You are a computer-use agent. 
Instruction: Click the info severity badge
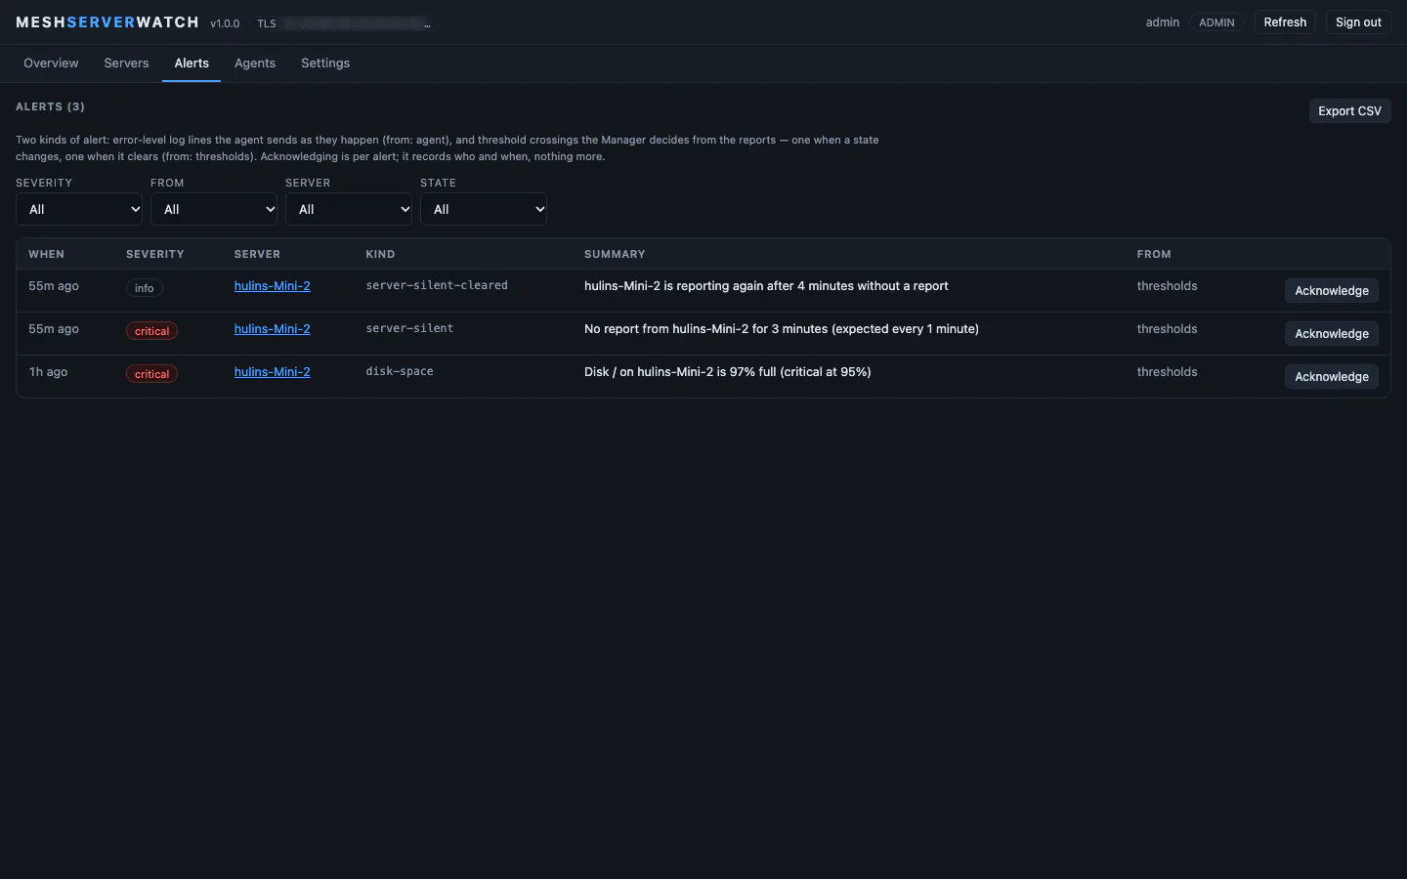pyautogui.click(x=145, y=288)
